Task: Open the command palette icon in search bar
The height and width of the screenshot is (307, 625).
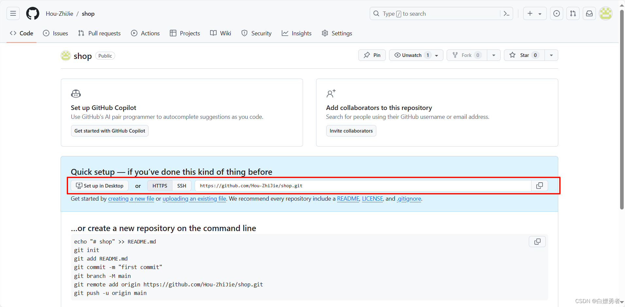Action: point(507,13)
